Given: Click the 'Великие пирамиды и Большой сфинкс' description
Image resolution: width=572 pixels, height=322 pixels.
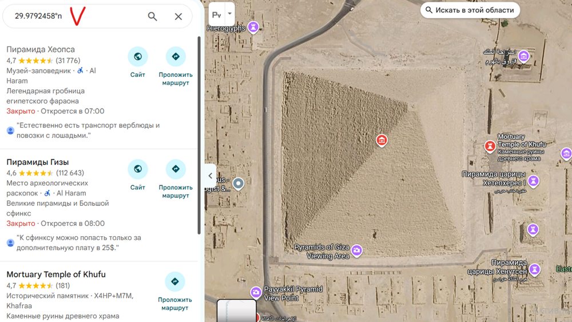Looking at the screenshot, I should (58, 208).
